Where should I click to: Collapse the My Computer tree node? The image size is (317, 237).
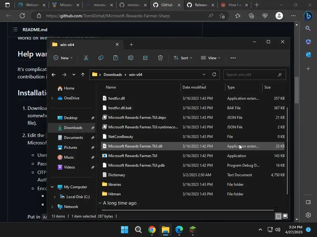coord(52,187)
